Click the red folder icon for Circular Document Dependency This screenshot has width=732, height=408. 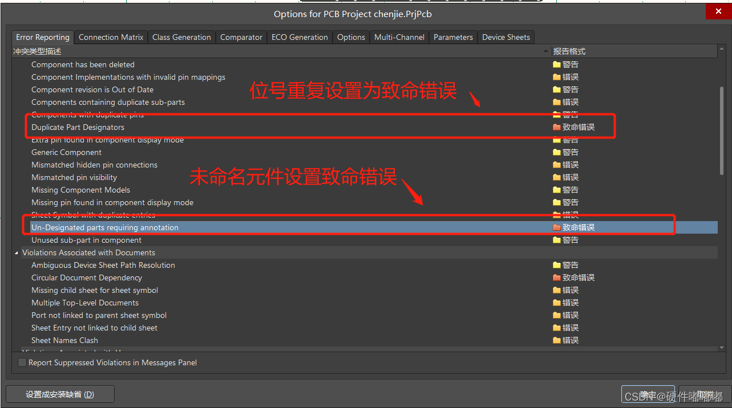tap(557, 278)
